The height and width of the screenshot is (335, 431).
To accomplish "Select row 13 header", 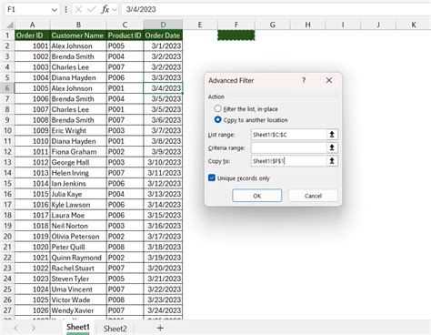I will (x=7, y=162).
